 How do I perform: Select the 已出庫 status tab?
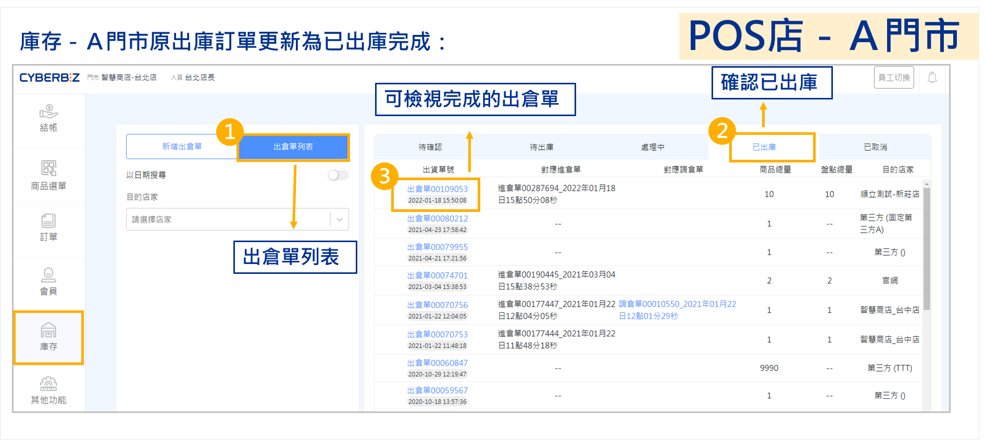(x=764, y=147)
